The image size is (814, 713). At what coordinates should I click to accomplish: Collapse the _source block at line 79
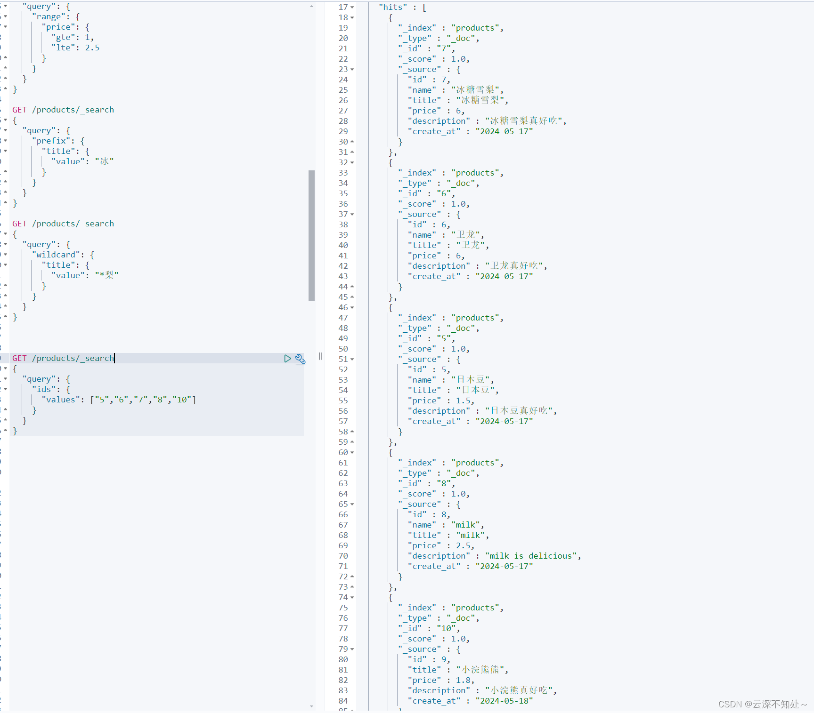(x=352, y=649)
